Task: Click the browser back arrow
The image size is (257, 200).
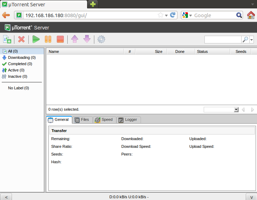Action: [x=6, y=15]
